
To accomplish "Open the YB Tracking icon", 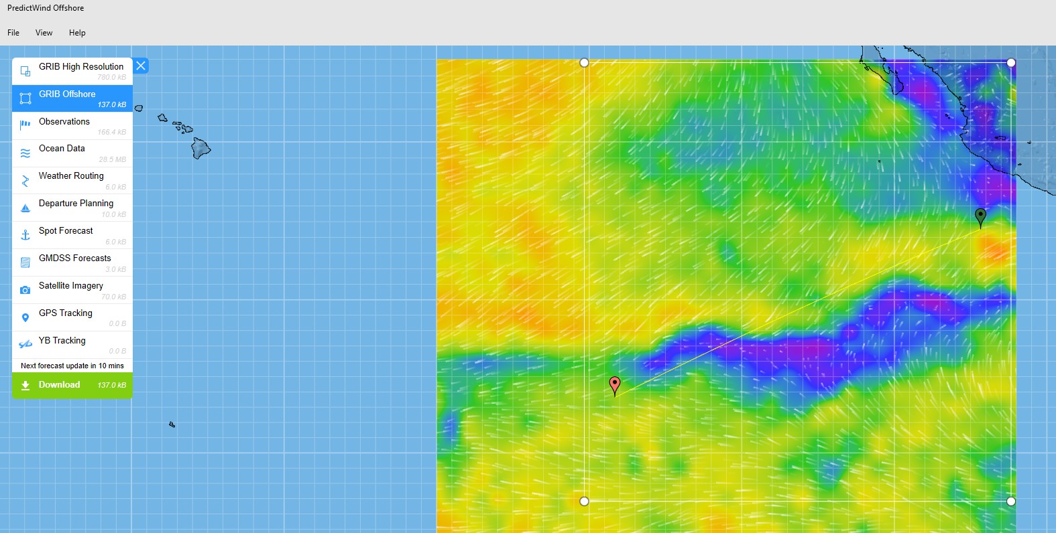I will [x=25, y=344].
